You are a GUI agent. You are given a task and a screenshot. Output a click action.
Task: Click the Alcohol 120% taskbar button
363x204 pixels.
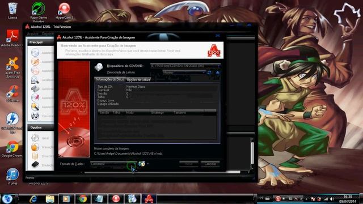click(149, 199)
